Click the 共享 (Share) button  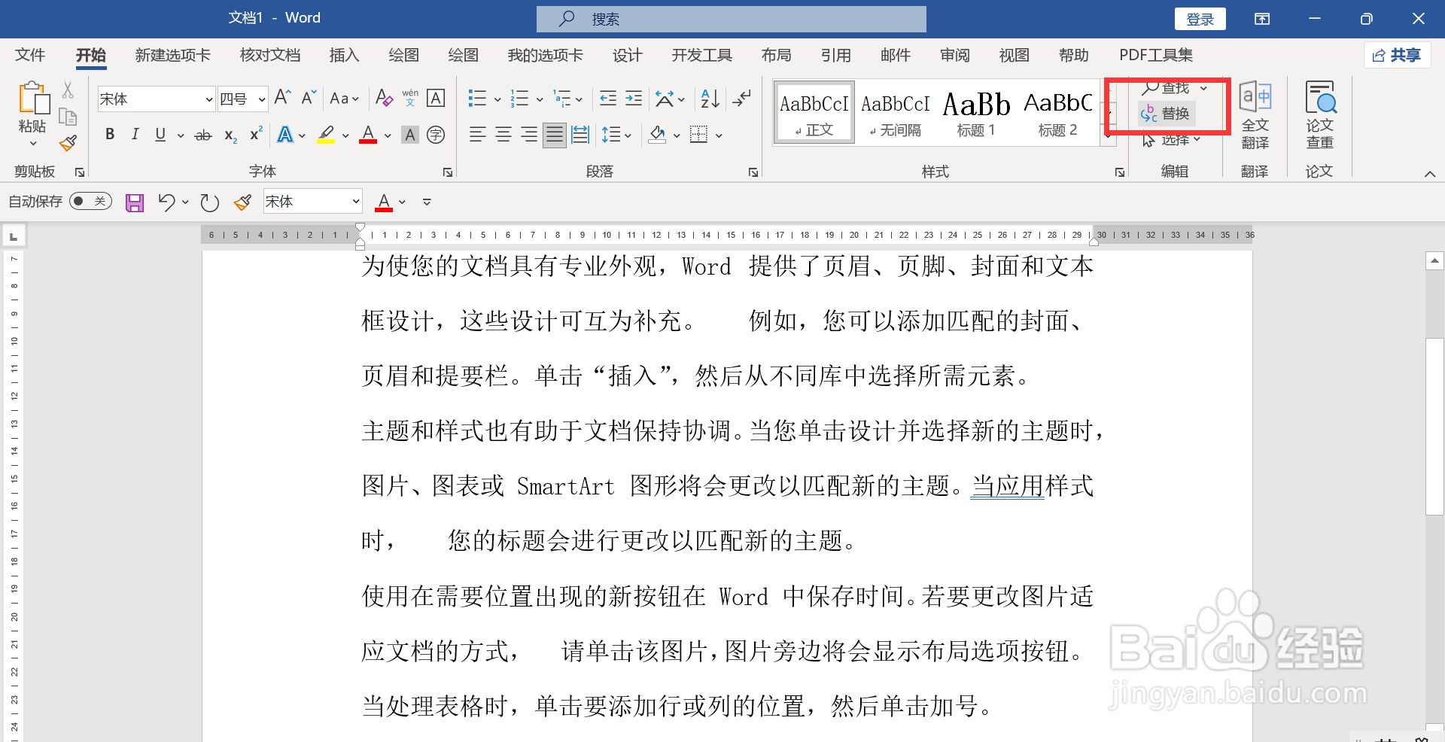(x=1397, y=55)
